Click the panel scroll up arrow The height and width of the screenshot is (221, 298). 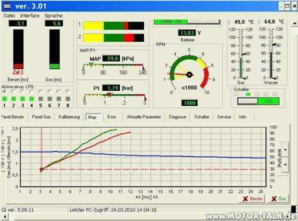pos(294,23)
